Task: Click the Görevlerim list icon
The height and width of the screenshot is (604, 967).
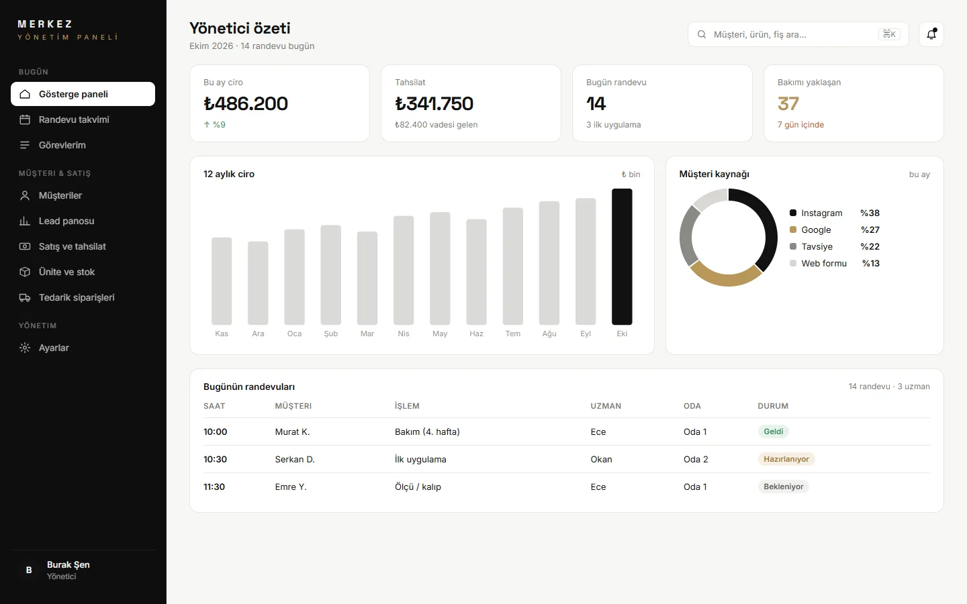Action: (x=25, y=145)
